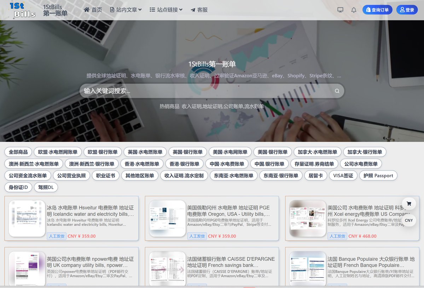Go to 首页 in navigation
This screenshot has width=424, height=288.
click(93, 10)
